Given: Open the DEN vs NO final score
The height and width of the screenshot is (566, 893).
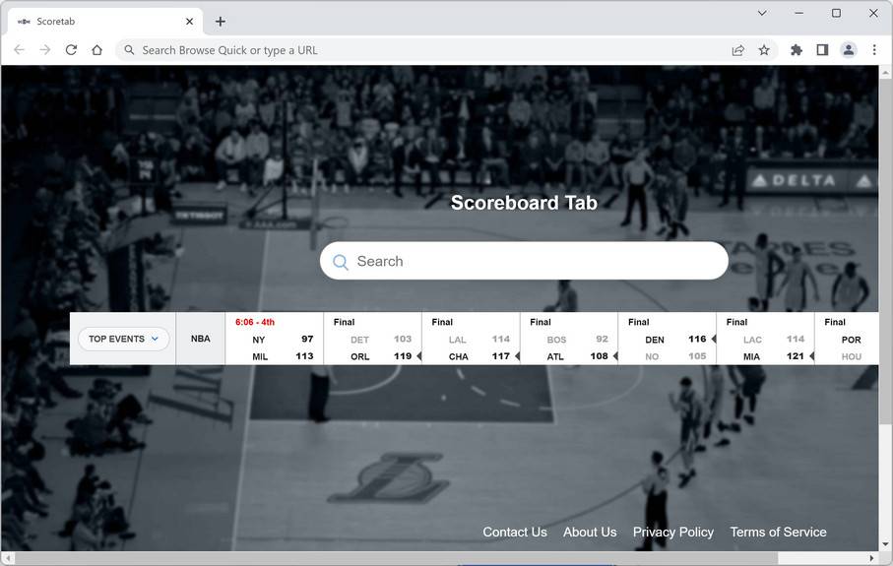Looking at the screenshot, I should click(x=668, y=339).
